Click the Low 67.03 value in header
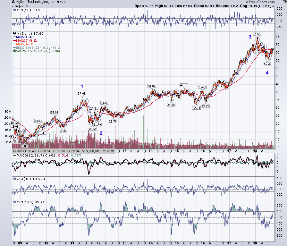Viewport: 287px width, 246px height. point(183,6)
